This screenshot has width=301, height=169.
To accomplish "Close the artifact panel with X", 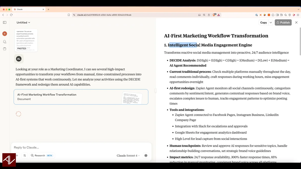I will tap(296, 23).
